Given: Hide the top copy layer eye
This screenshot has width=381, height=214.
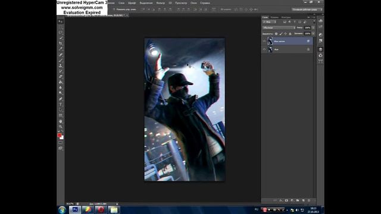Looking at the screenshot, I should pyautogui.click(x=264, y=41).
